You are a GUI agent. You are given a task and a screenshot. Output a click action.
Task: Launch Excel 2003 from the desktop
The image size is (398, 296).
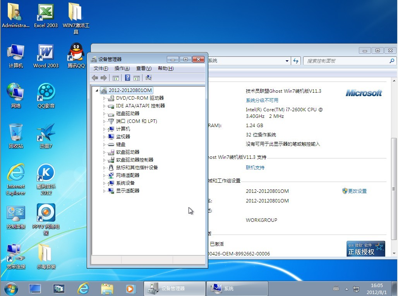(46, 15)
